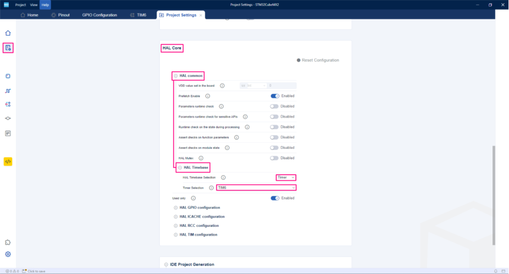The image size is (509, 274).
Task: Collapse the HAL common section
Action: [x=176, y=76]
